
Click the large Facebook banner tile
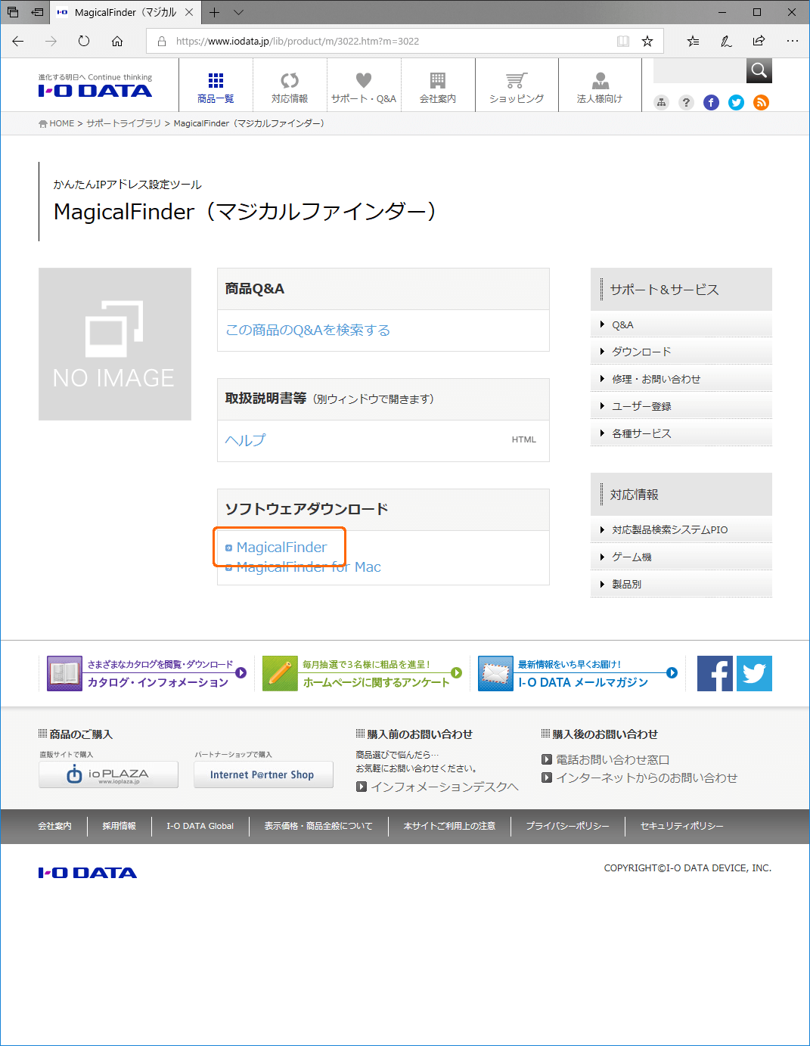click(715, 673)
